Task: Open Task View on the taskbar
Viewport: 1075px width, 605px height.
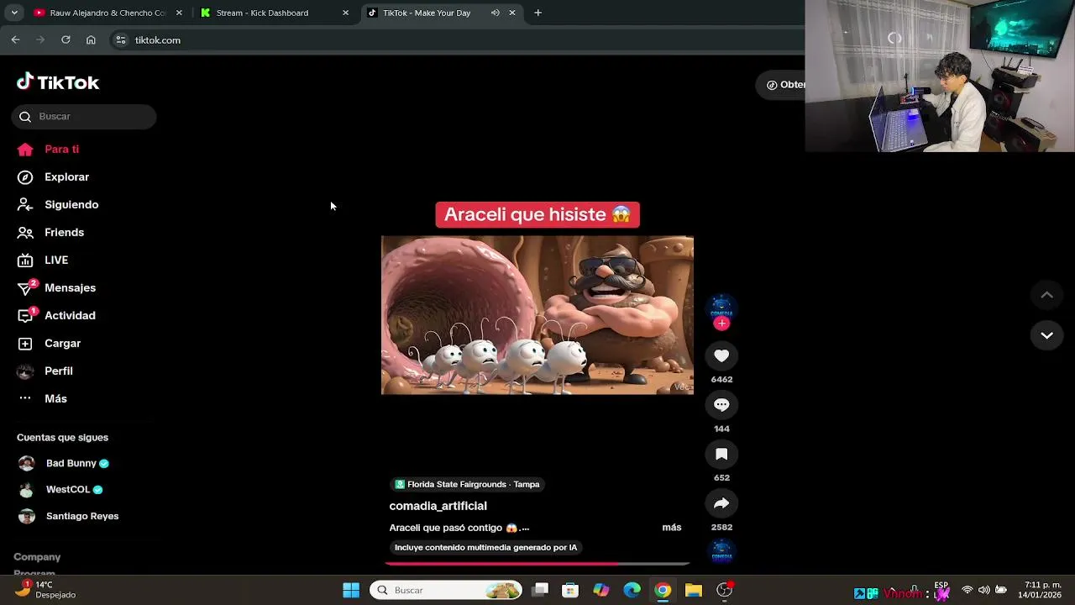Action: (x=540, y=590)
